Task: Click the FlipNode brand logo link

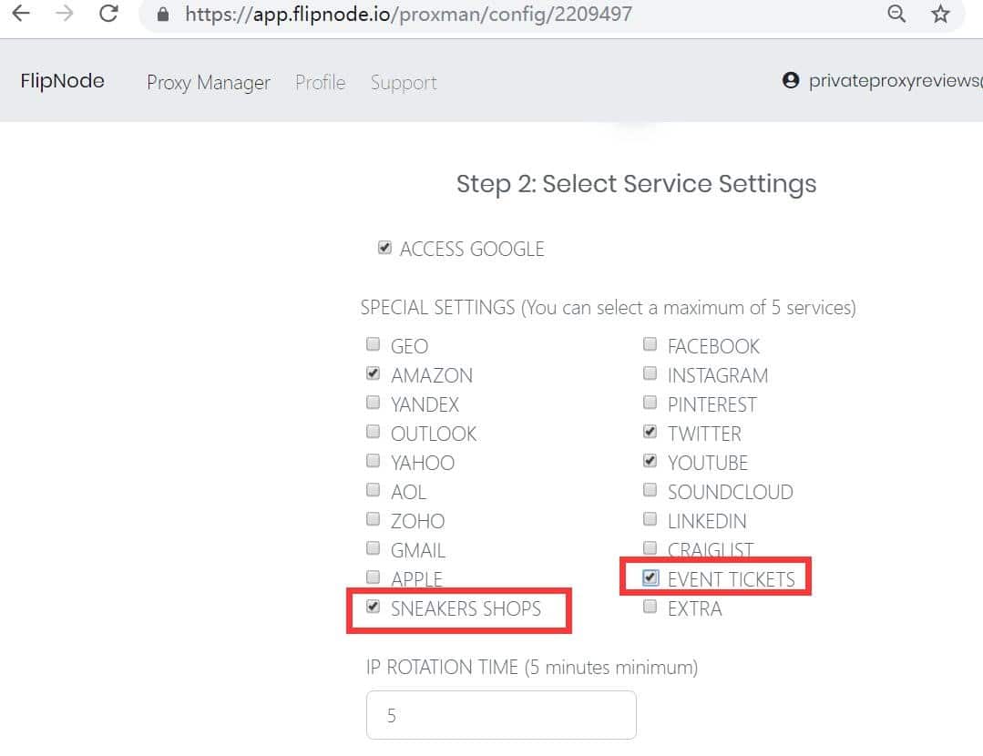Action: pos(62,80)
